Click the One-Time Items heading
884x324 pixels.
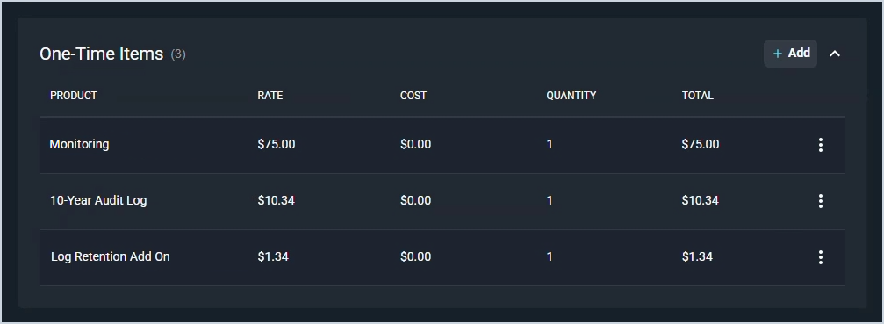pos(102,54)
